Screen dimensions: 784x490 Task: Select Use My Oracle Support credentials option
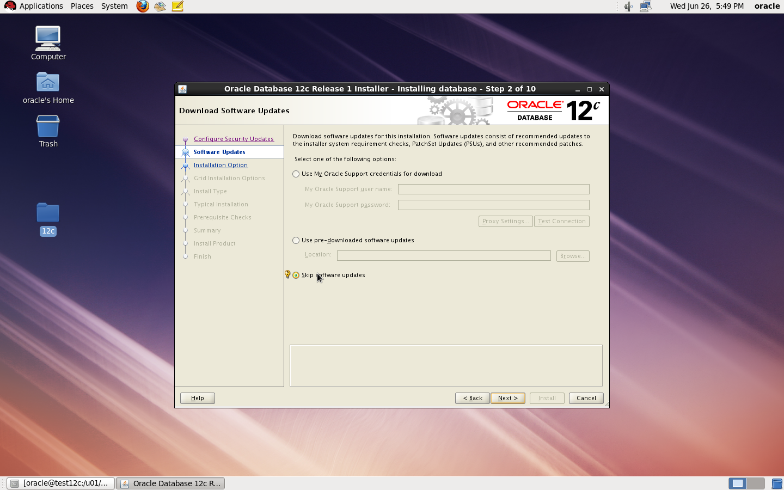[296, 174]
